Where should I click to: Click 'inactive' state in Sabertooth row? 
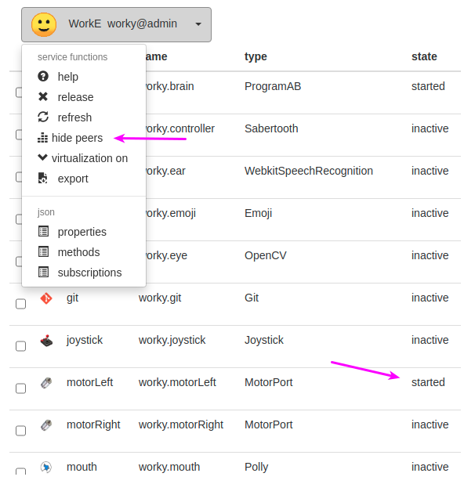point(430,128)
